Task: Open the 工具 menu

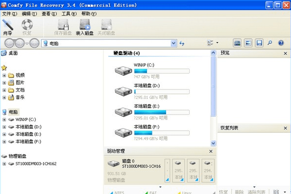Action: click(x=69, y=14)
